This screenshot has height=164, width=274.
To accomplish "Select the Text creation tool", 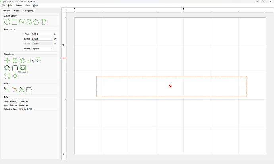I will click(x=43, y=21).
